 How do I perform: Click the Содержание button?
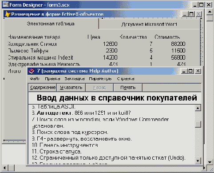point(43,88)
